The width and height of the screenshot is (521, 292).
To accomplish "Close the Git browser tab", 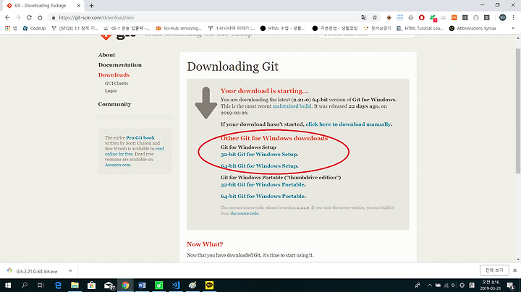I will (x=79, y=6).
